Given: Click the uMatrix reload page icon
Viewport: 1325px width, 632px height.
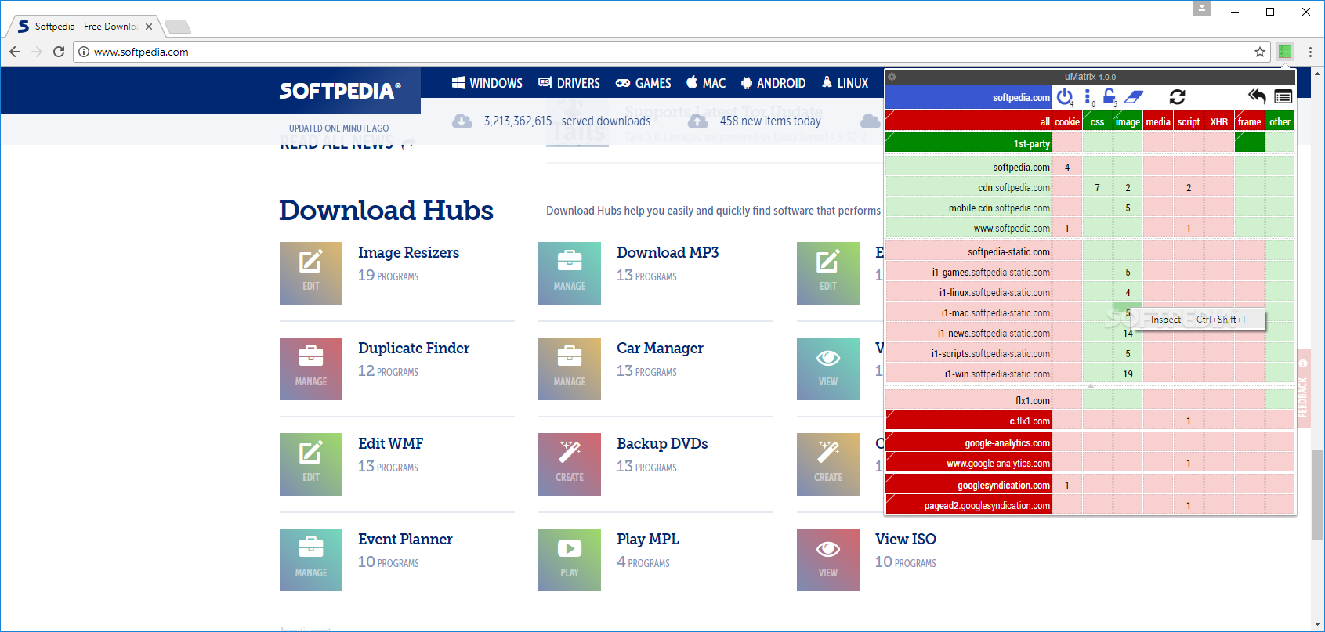Looking at the screenshot, I should pos(1177,96).
